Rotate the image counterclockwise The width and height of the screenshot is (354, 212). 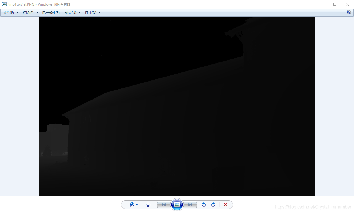(204, 205)
